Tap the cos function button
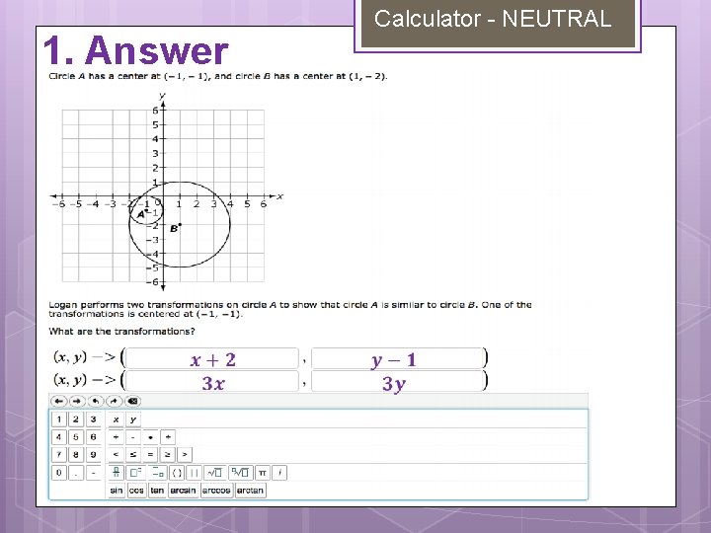711x533 pixels. (136, 491)
